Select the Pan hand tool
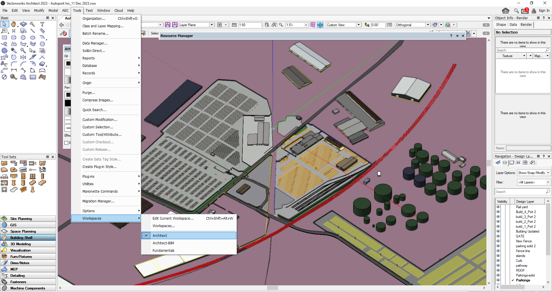The image size is (552, 292). point(14,24)
